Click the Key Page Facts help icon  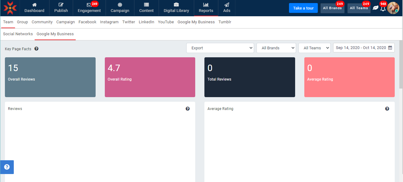tap(36, 49)
